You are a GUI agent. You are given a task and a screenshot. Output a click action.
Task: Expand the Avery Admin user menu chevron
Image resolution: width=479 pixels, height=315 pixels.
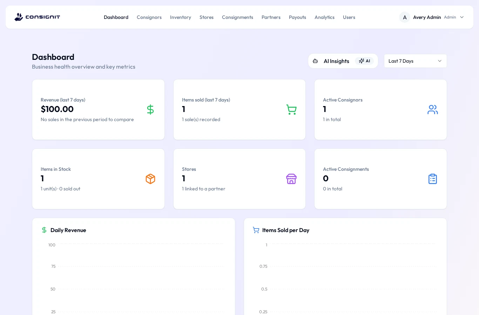[462, 17]
